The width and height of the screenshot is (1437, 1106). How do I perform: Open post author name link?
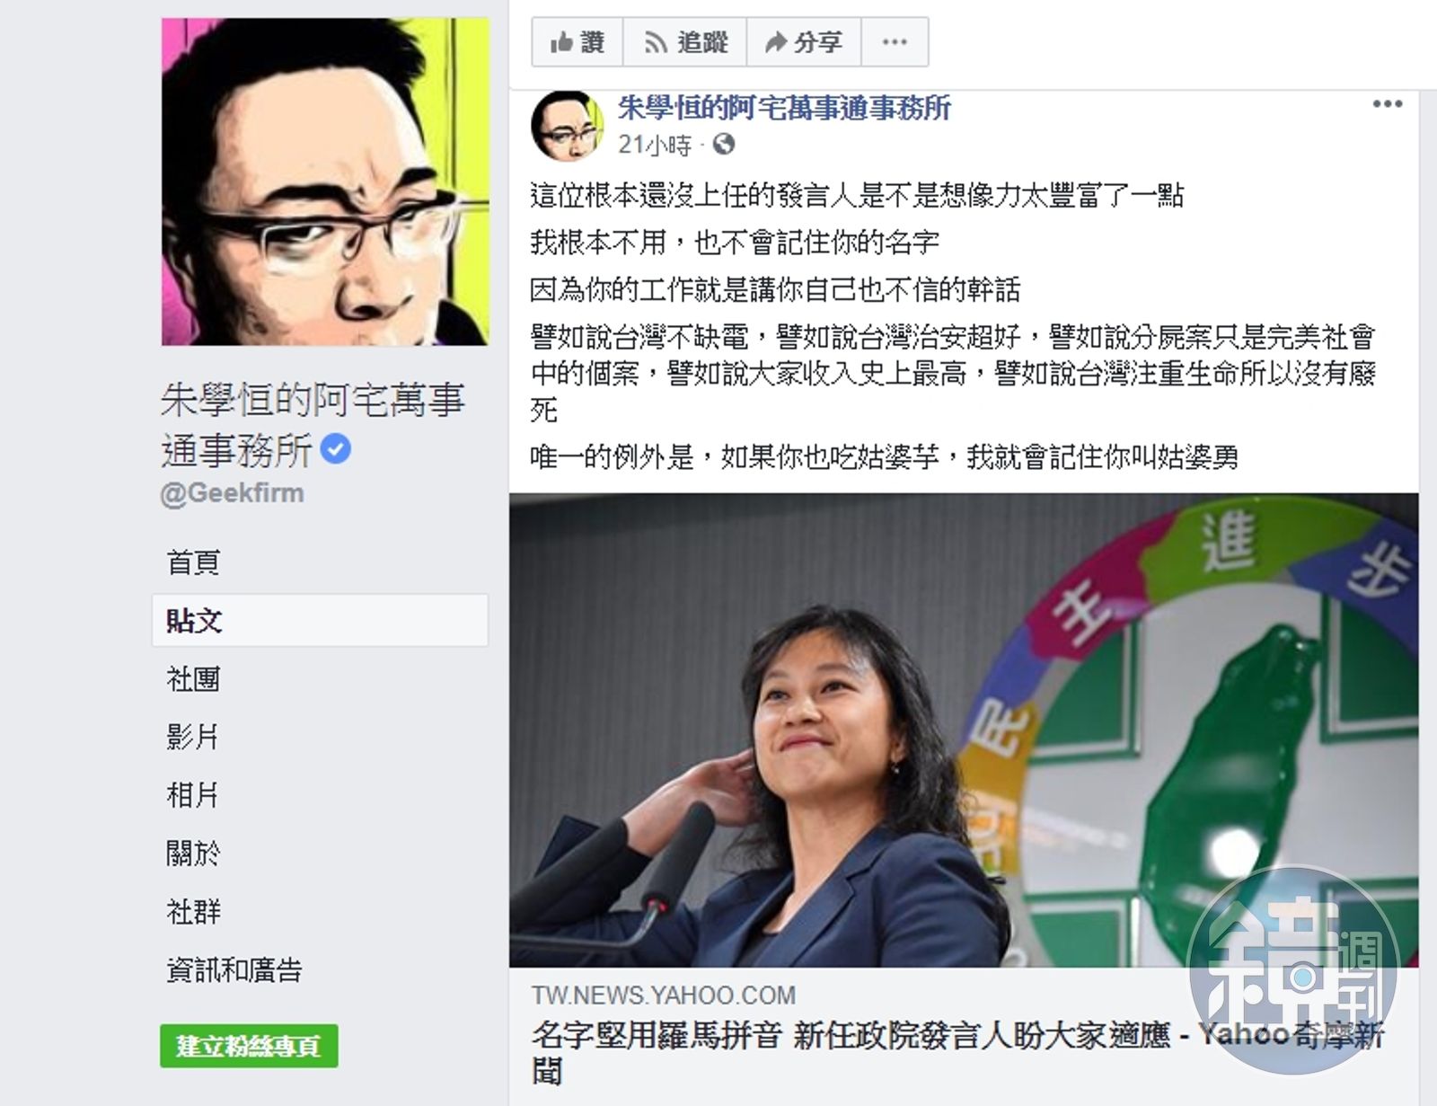tap(784, 108)
